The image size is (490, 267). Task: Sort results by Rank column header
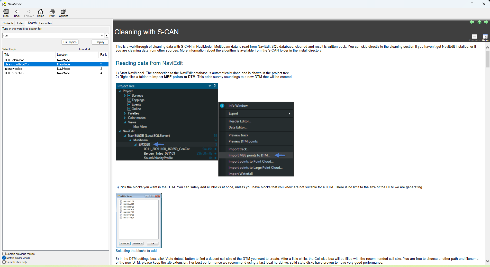103,55
